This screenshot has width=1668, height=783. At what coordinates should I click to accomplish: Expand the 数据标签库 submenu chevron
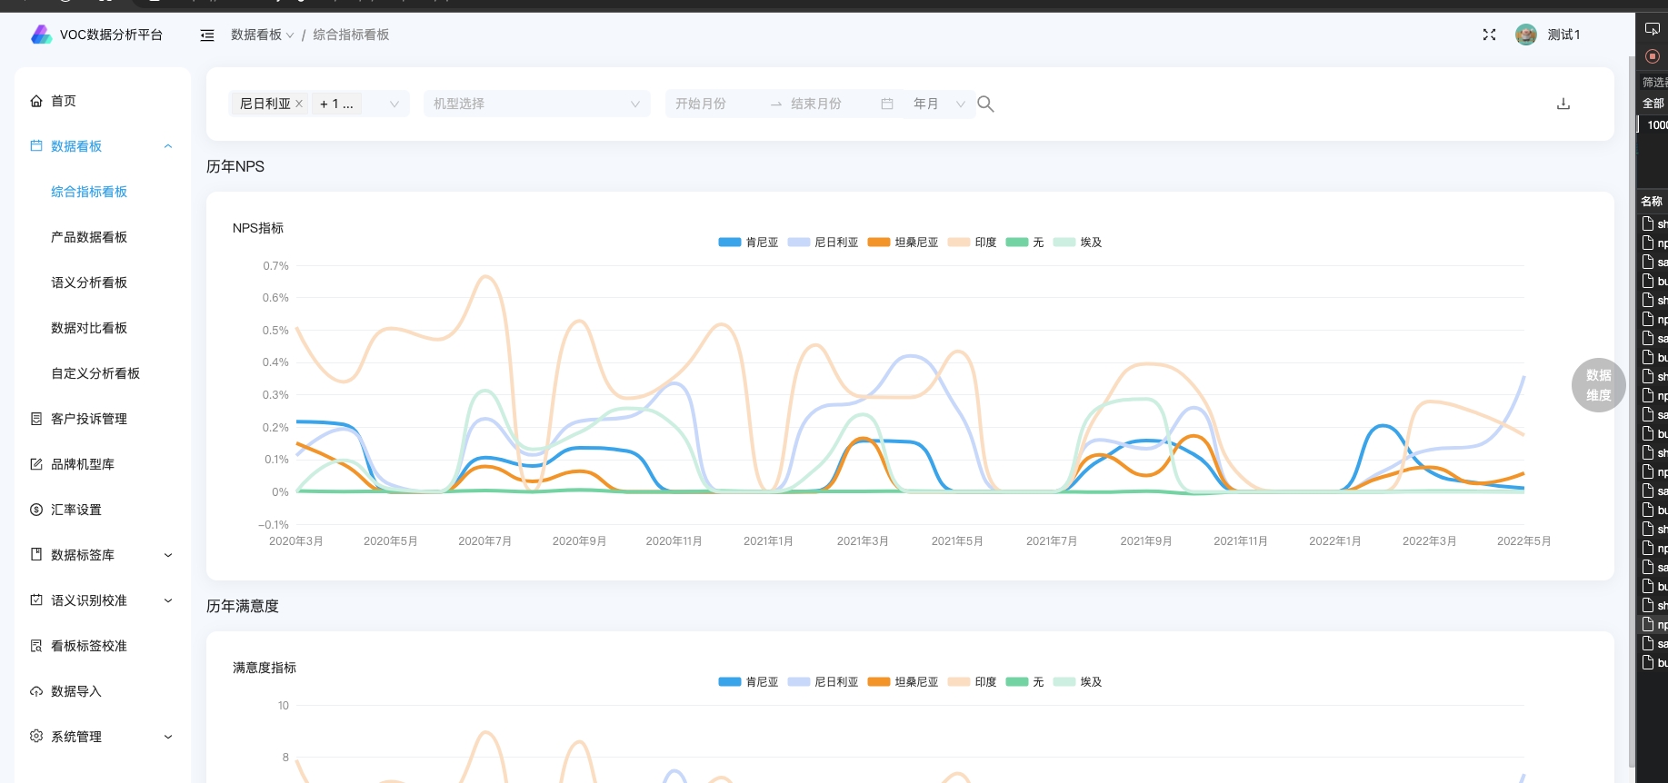click(168, 555)
